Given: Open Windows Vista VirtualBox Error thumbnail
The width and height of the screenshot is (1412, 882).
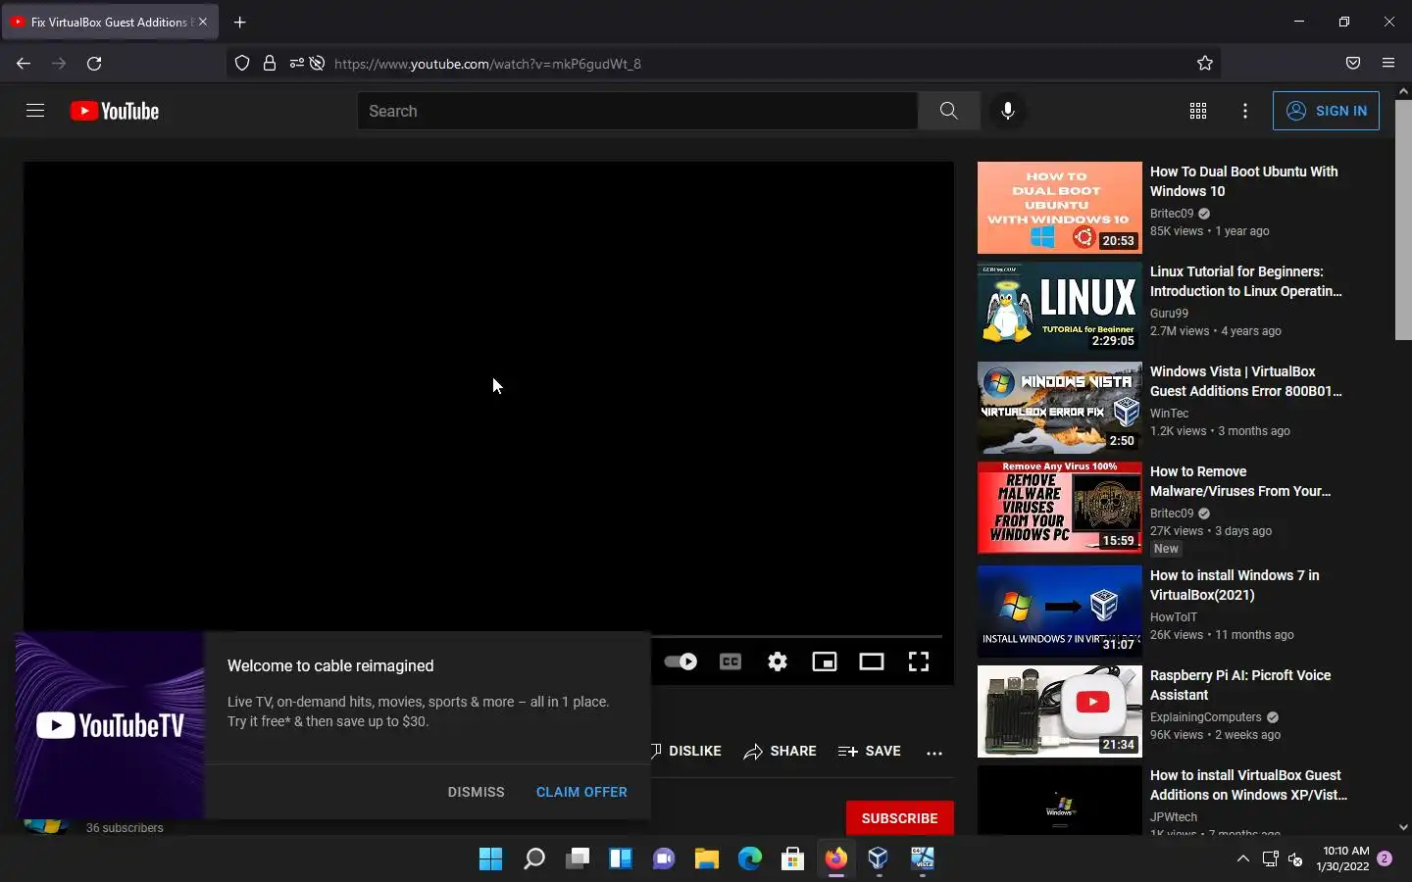Looking at the screenshot, I should click(1060, 408).
